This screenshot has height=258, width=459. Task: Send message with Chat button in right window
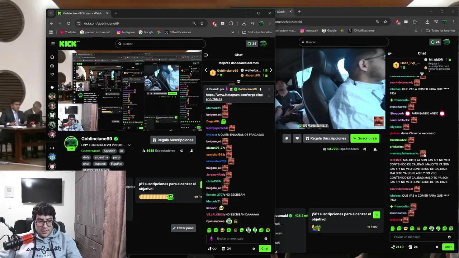click(x=448, y=247)
